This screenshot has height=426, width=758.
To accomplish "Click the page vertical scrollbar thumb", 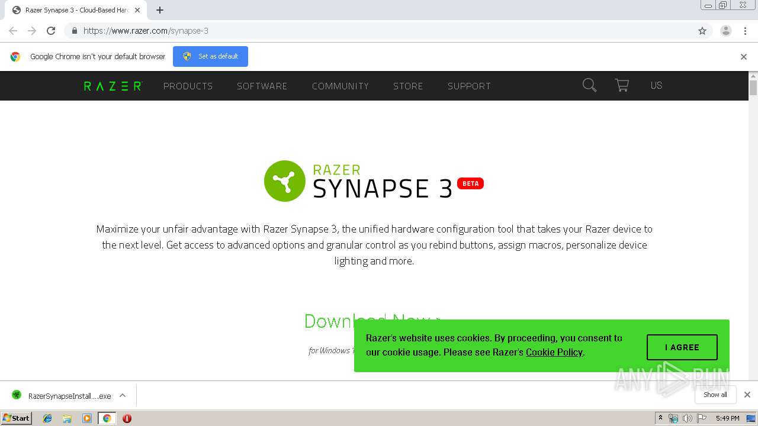I will coord(753,88).
